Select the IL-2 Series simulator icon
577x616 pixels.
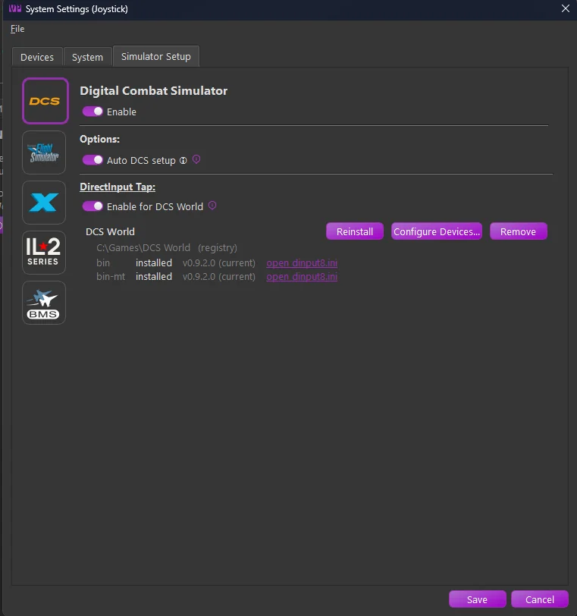[44, 253]
